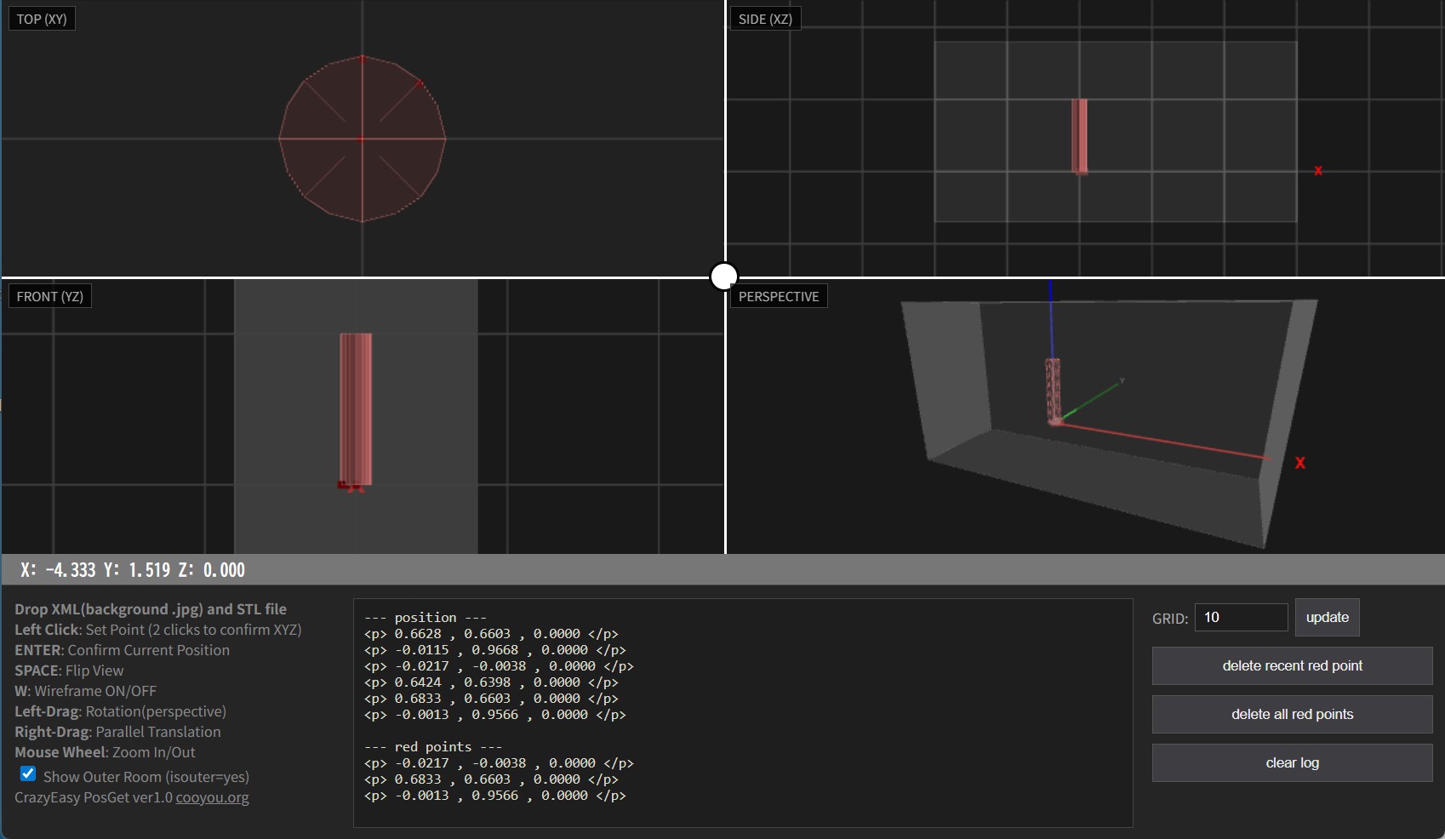The height and width of the screenshot is (839, 1445).
Task: Select the TOP (XY) view label
Action: [42, 19]
